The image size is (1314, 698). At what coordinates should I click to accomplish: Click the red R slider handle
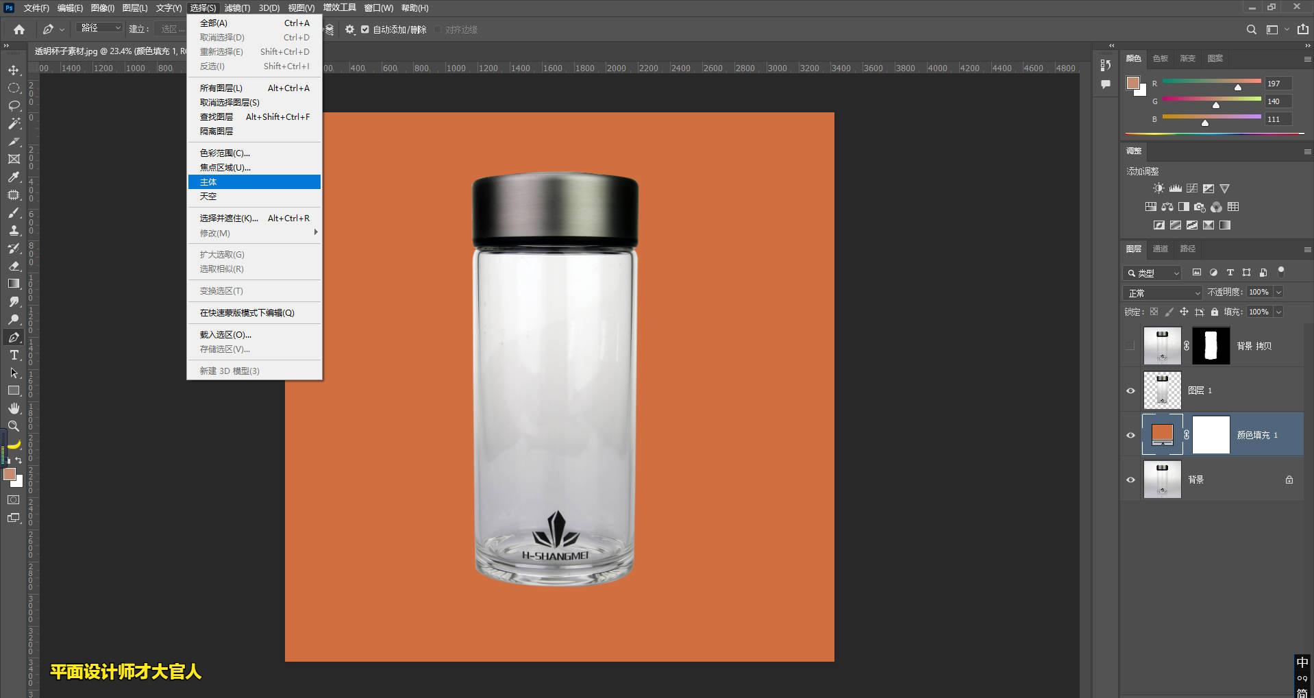point(1237,87)
